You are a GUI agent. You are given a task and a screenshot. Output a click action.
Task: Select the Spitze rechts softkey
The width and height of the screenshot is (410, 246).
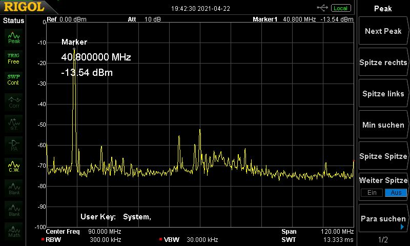point(383,62)
